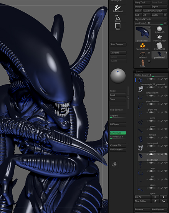169x213 pixels.
Task: Select the FreeHand stroke type
Action: (118, 8)
